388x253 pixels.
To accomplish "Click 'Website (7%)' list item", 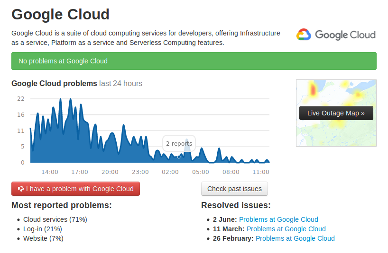I will tap(43, 238).
